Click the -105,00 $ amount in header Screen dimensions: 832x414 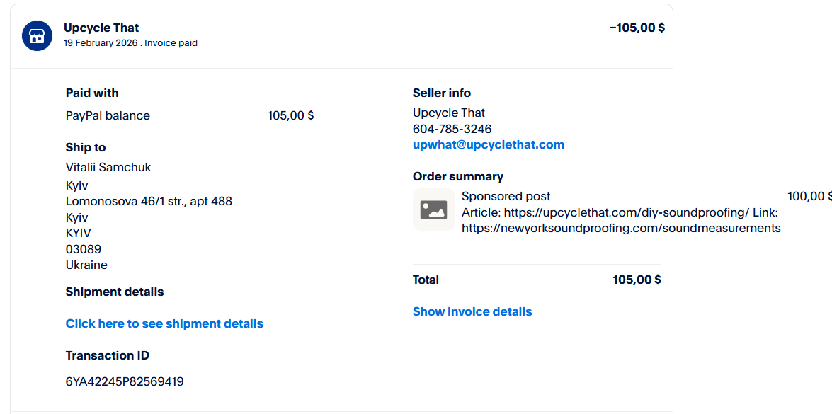(637, 28)
